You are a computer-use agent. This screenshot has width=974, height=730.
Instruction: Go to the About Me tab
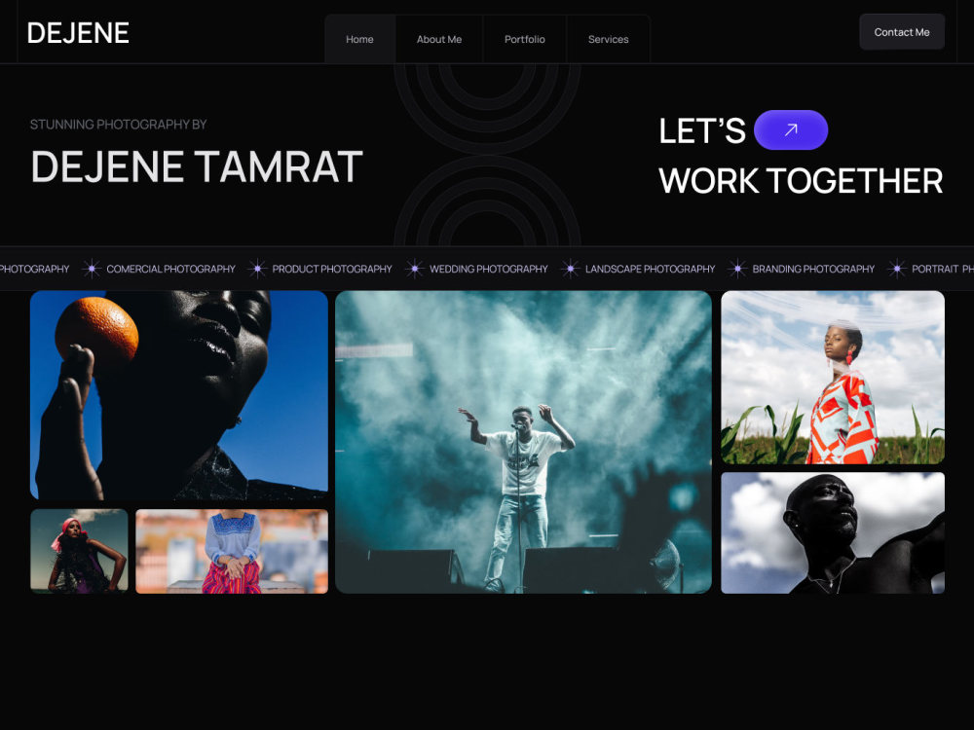[x=439, y=39]
